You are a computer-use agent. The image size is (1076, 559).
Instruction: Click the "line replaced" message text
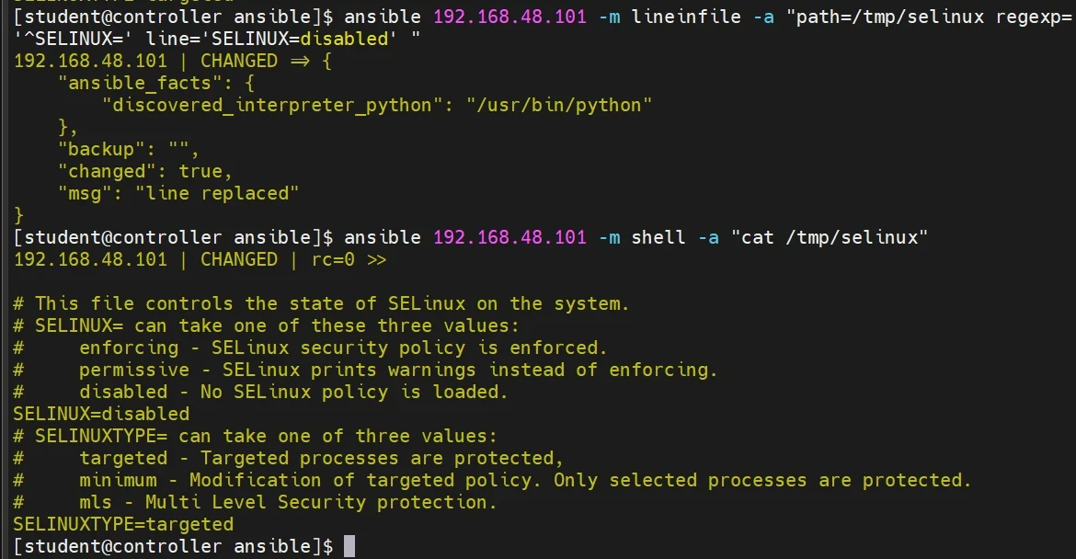click(x=217, y=193)
